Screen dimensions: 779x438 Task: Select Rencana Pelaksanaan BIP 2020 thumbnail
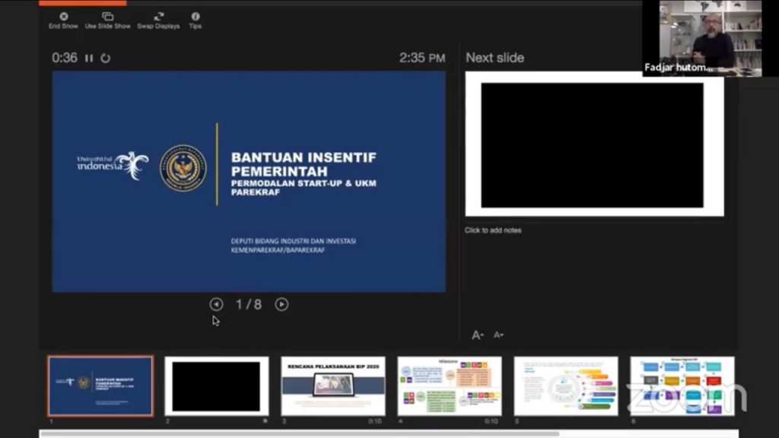333,386
